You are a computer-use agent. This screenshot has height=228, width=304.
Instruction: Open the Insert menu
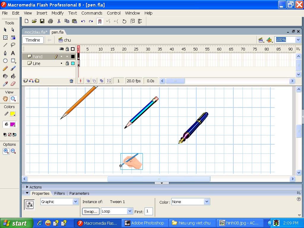click(x=42, y=13)
